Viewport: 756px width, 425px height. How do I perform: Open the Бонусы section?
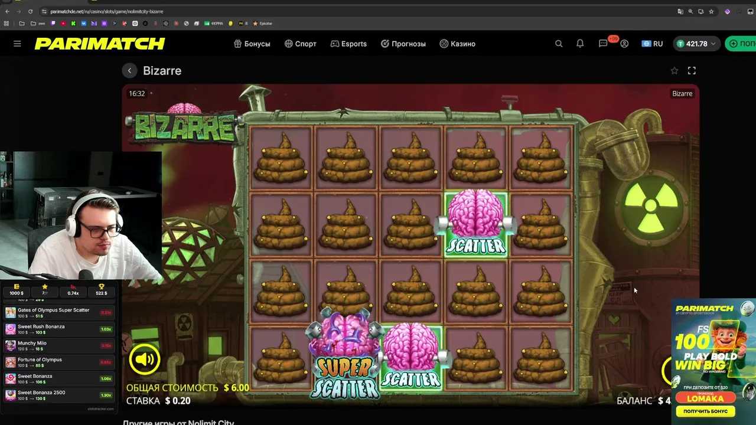click(x=252, y=44)
